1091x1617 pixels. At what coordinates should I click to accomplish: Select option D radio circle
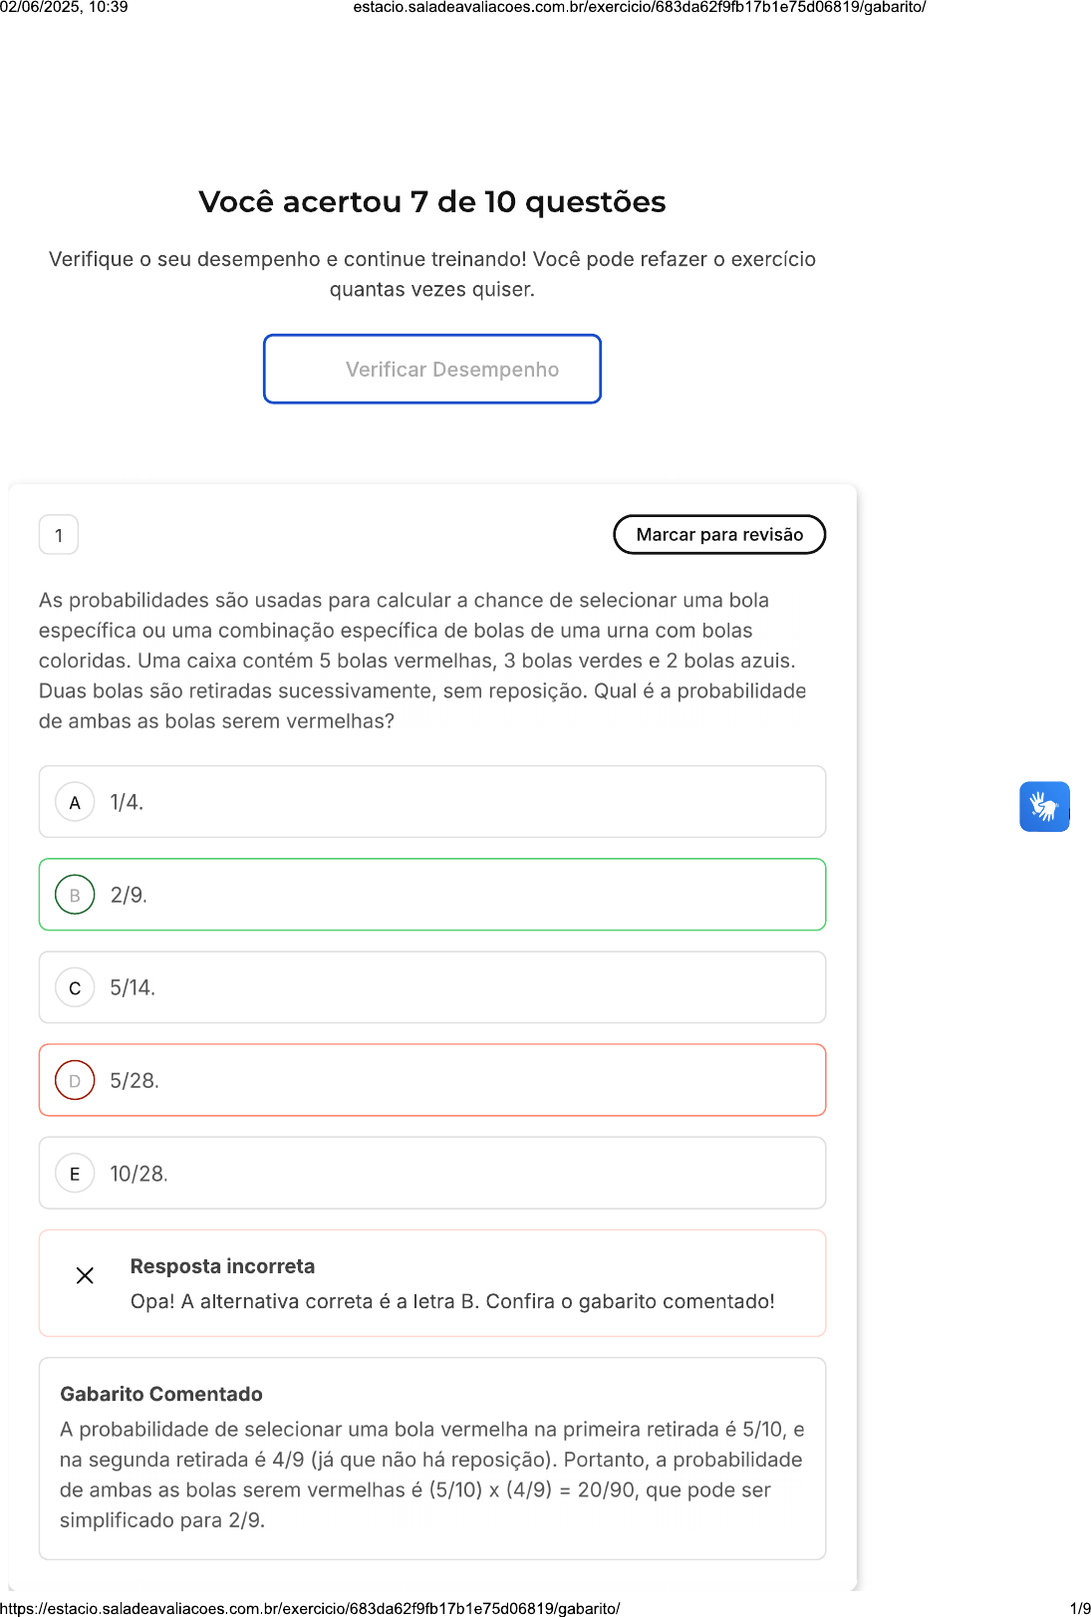tap(75, 1080)
